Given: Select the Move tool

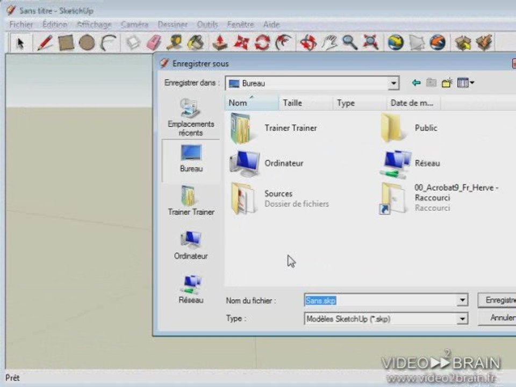Looking at the screenshot, I should [241, 43].
